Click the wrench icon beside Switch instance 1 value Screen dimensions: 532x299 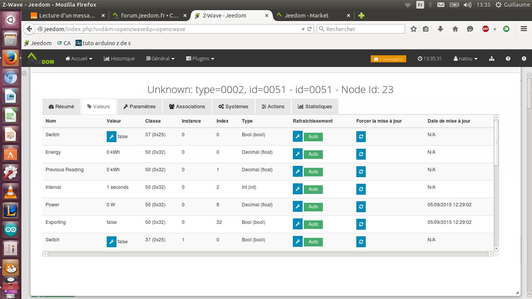[111, 241]
